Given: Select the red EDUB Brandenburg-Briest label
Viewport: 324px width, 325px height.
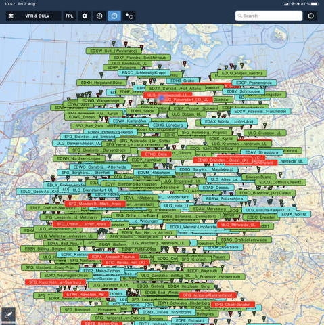Looking at the screenshot, I should coord(222,160).
